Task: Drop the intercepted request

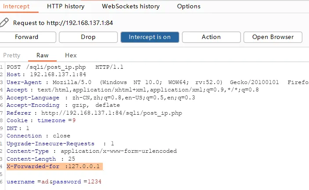Action: point(88,37)
